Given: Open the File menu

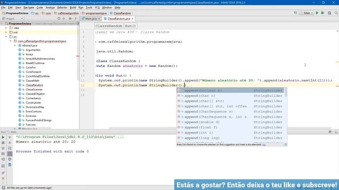Looking at the screenshot, I should pos(3,7).
